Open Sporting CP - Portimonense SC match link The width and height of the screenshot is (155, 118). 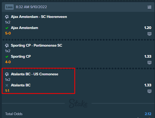point(37,46)
